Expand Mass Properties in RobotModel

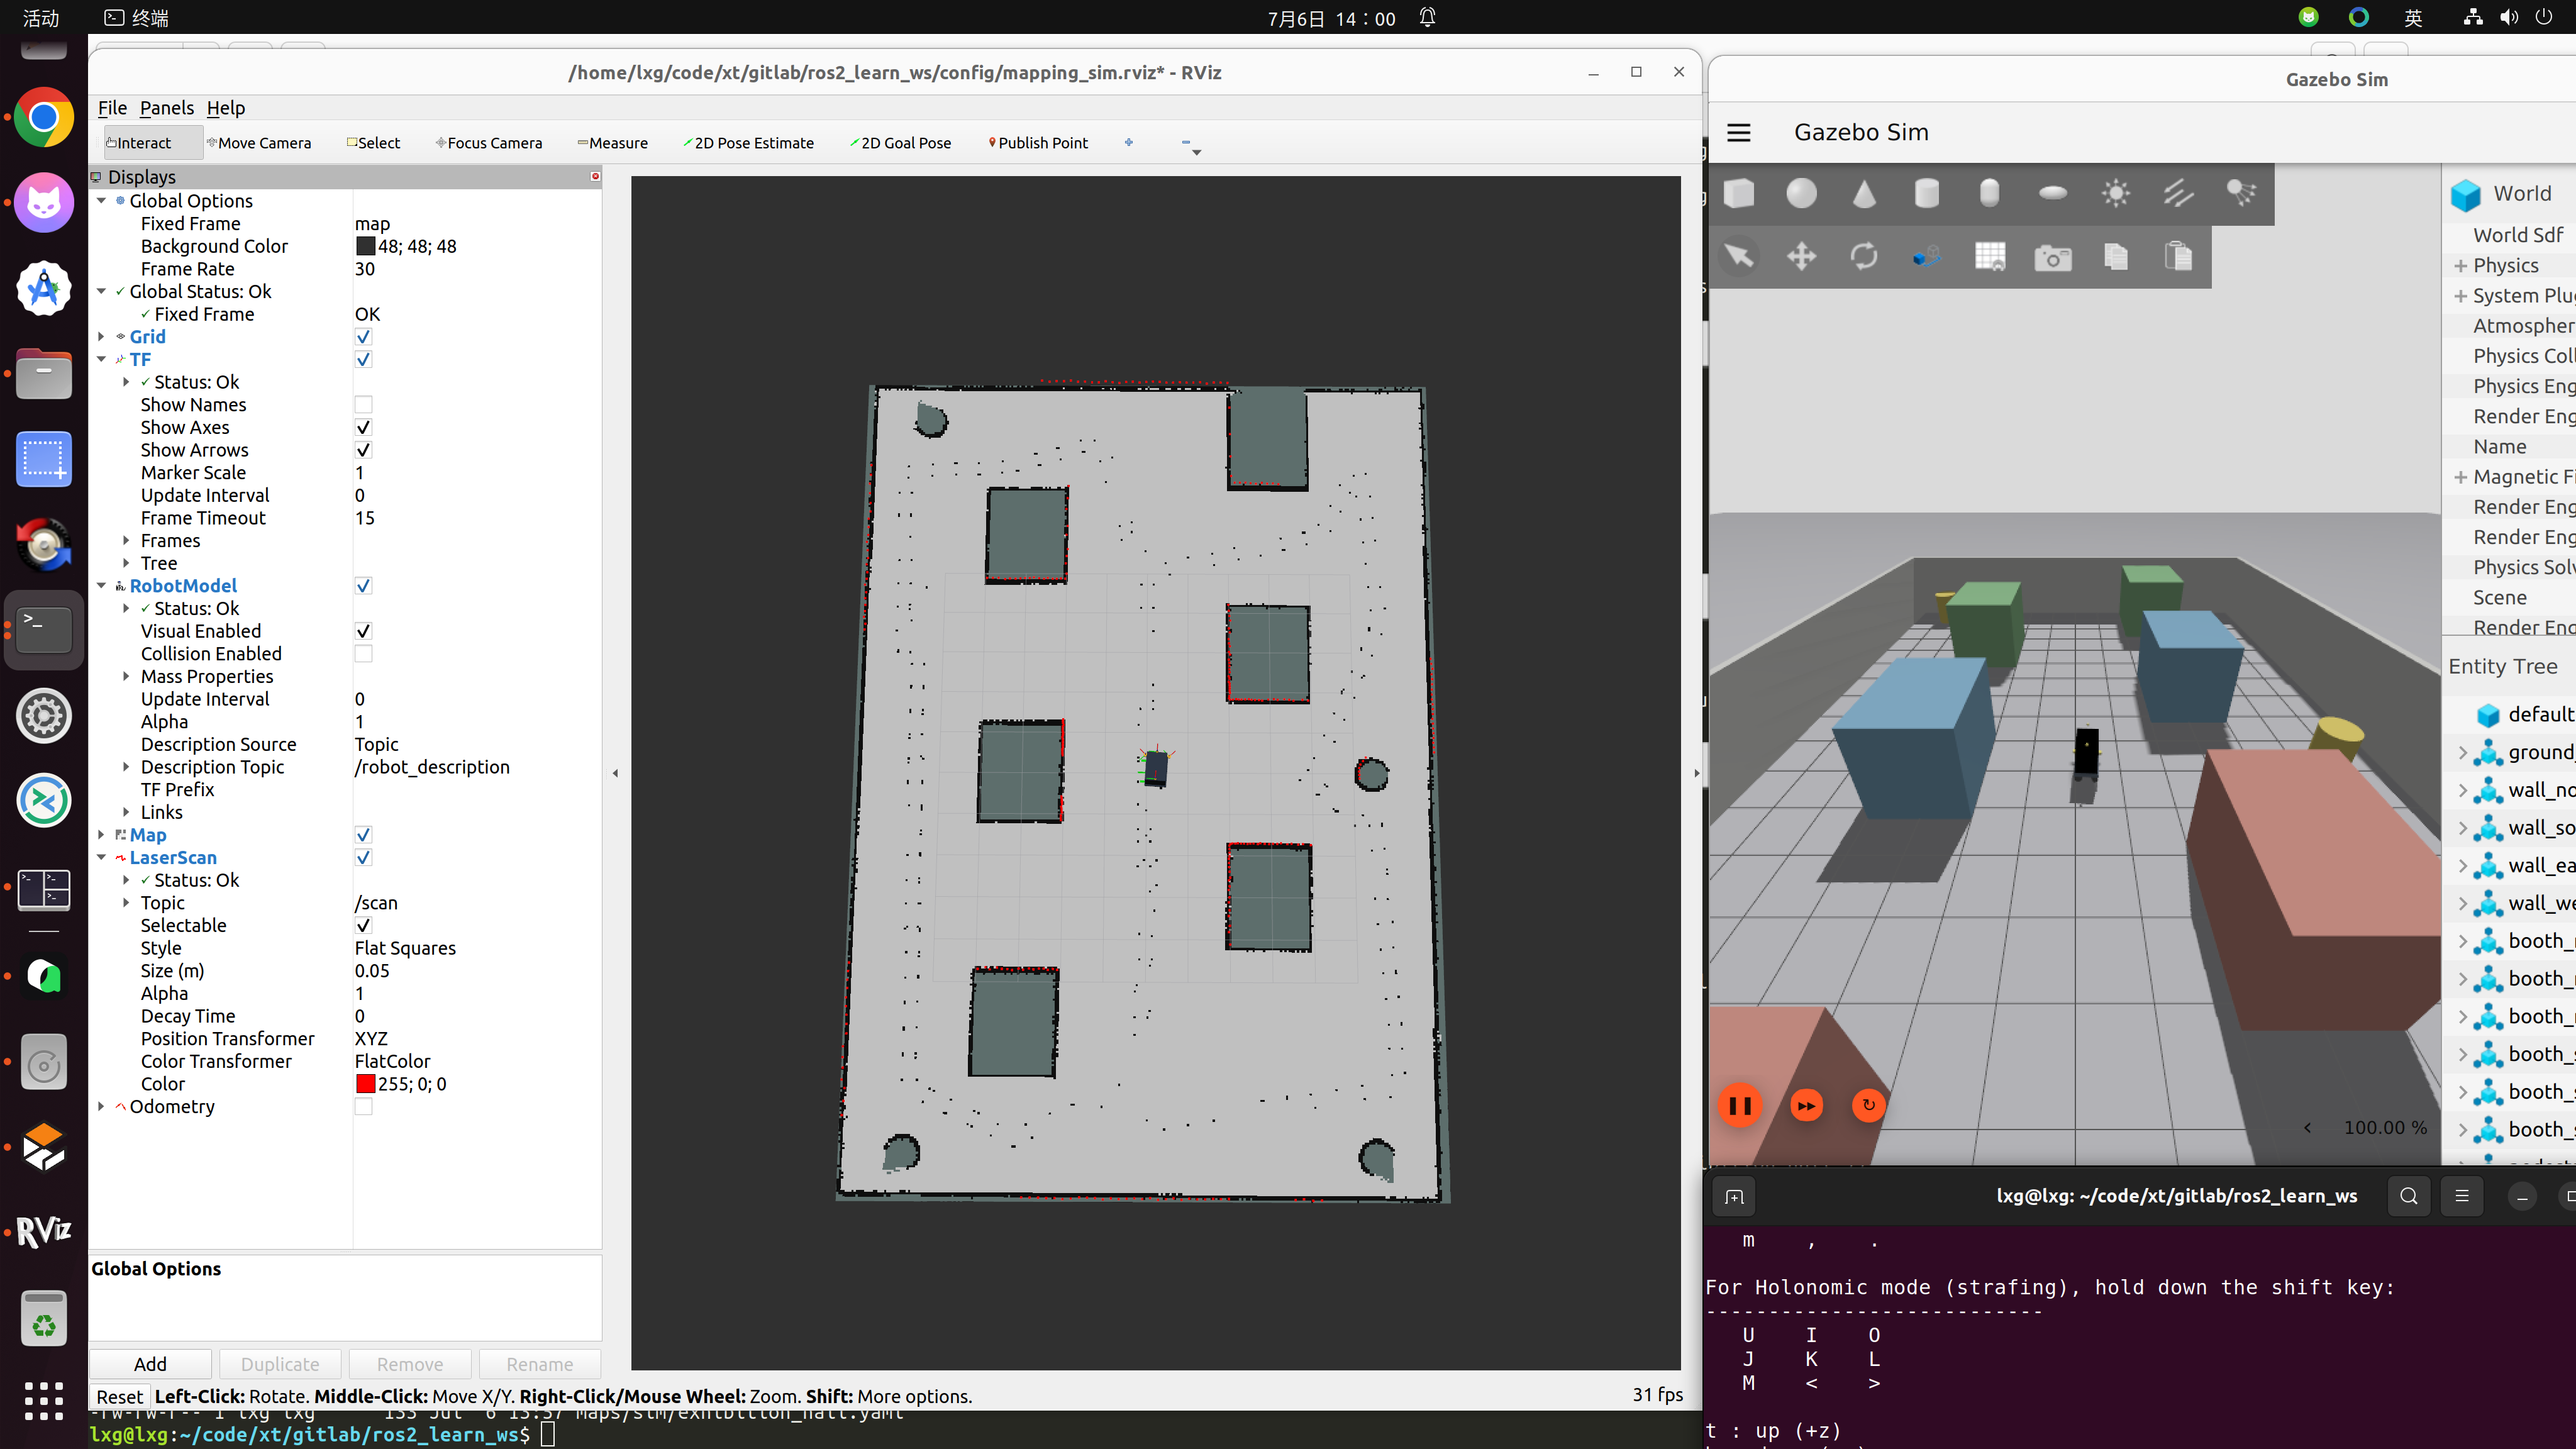[x=126, y=677]
